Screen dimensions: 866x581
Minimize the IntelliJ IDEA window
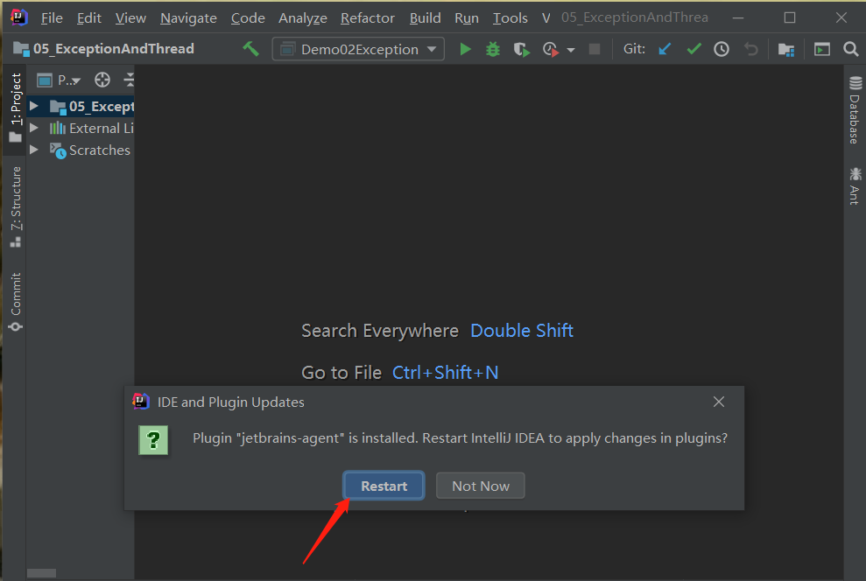click(738, 17)
